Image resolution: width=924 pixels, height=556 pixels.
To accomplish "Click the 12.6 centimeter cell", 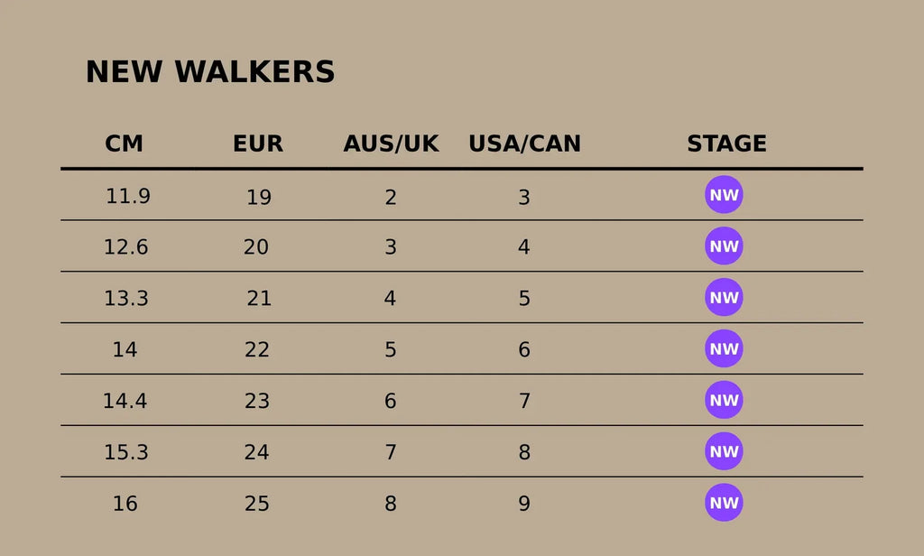I will point(125,247).
